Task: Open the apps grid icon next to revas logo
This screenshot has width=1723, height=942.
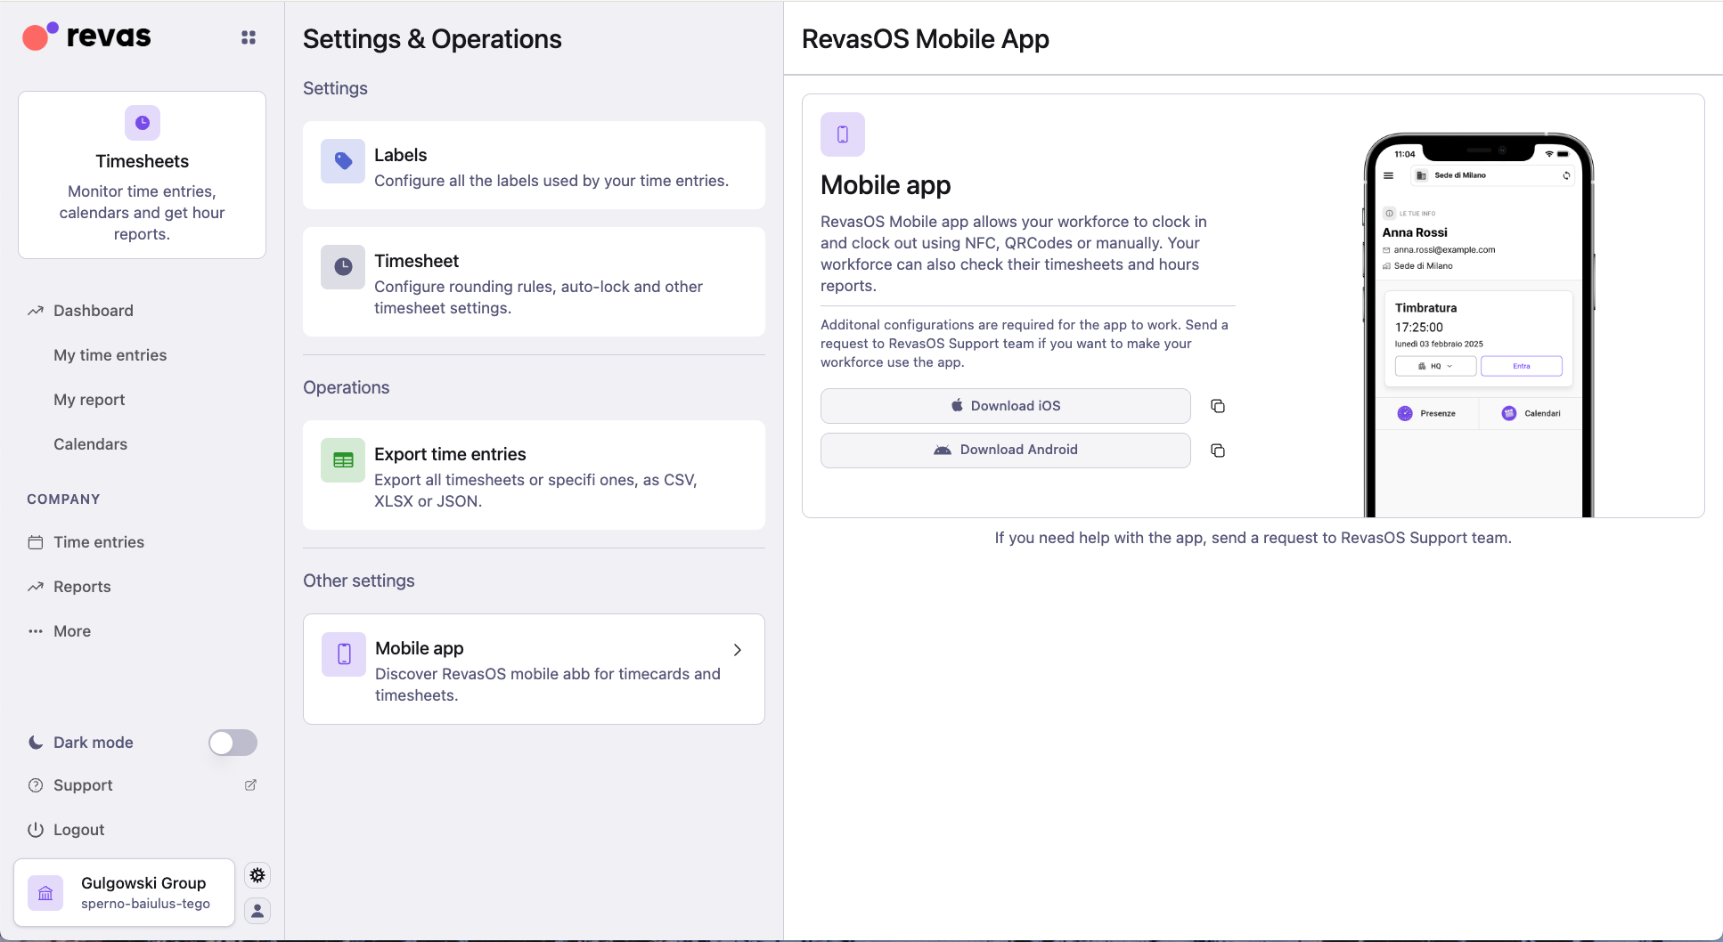Action: coord(248,37)
